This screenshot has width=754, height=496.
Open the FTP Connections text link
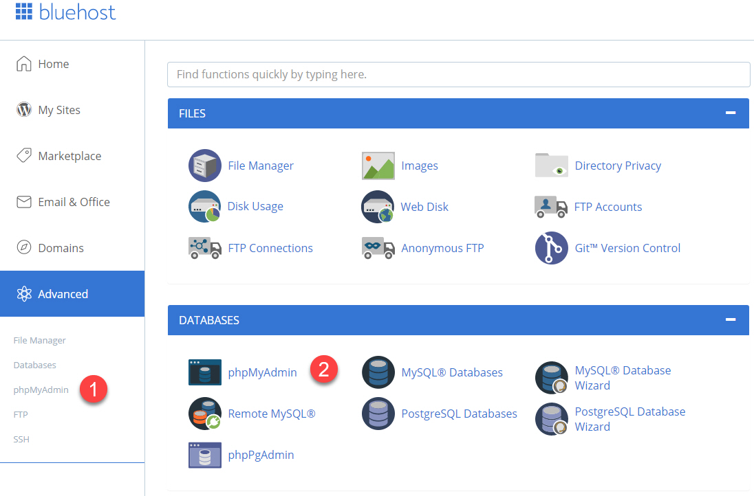coord(270,248)
